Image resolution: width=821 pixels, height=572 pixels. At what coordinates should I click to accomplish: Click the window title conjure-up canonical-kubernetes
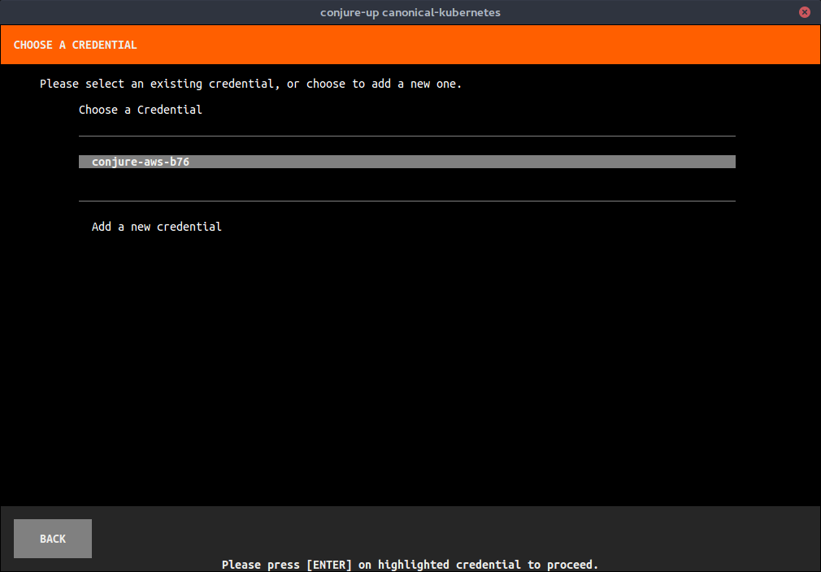pyautogui.click(x=410, y=12)
